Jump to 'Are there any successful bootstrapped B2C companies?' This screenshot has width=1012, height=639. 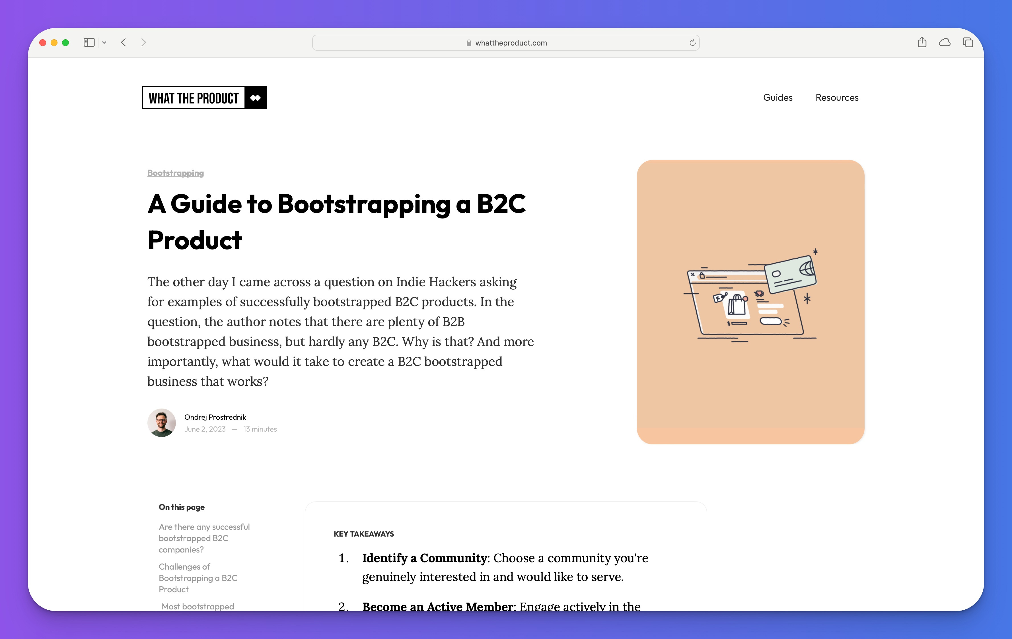204,538
